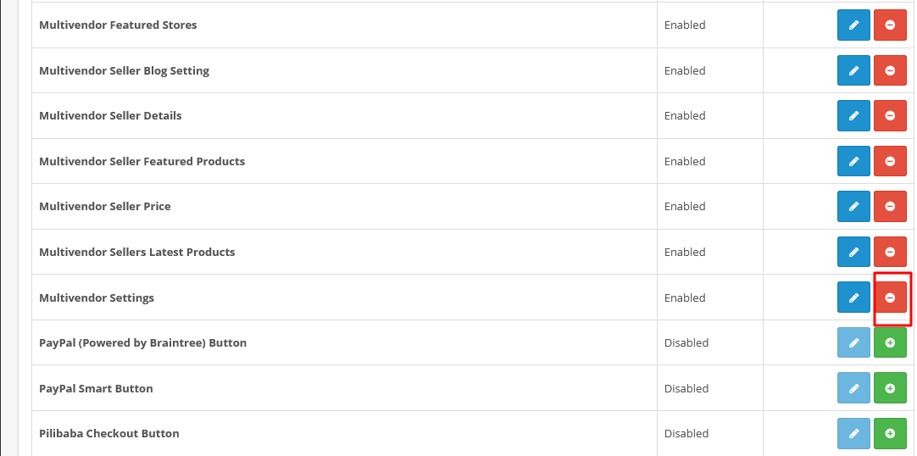The height and width of the screenshot is (456, 917).
Task: Remove the Multivendor Seller Details module
Action: tap(890, 116)
